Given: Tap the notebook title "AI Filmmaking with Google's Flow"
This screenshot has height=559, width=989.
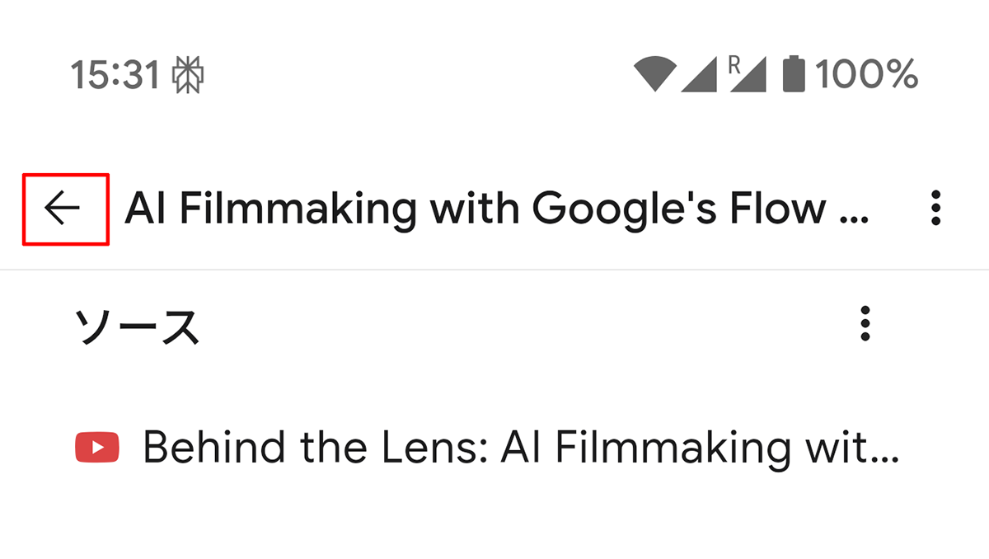Looking at the screenshot, I should tap(494, 209).
